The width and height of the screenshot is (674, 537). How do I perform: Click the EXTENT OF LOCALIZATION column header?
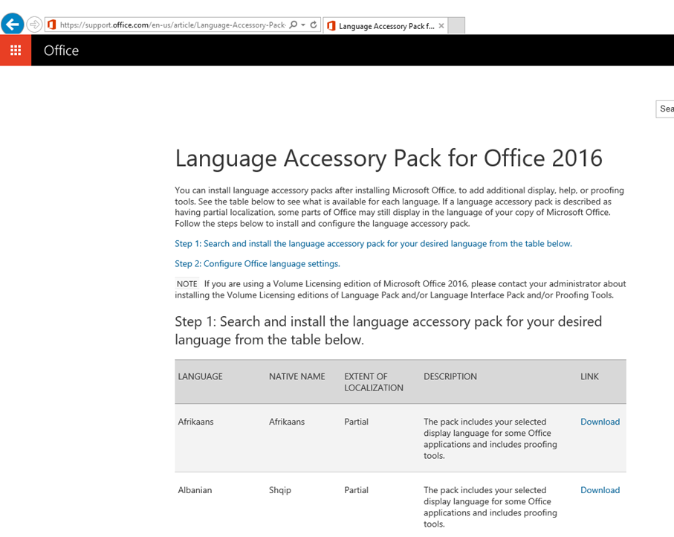[374, 382]
